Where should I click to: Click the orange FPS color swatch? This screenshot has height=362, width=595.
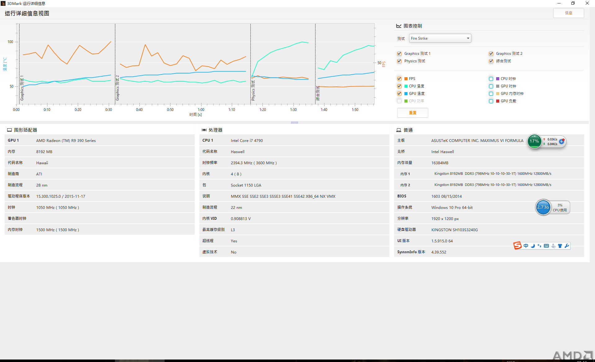(406, 79)
